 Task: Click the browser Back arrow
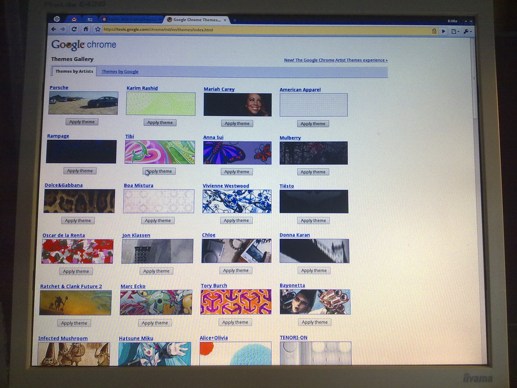(x=54, y=29)
